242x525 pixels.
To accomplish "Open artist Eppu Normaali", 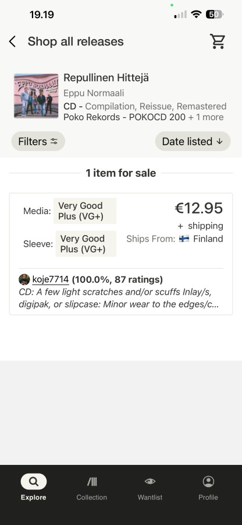I will click(x=94, y=93).
